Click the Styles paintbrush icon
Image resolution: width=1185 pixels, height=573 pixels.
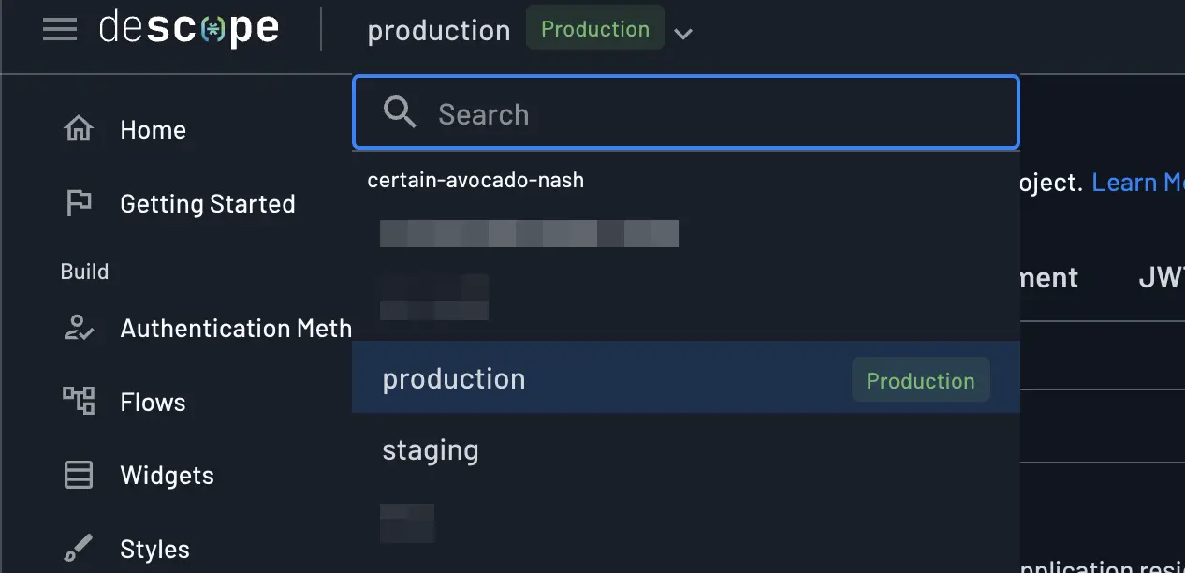click(x=79, y=548)
